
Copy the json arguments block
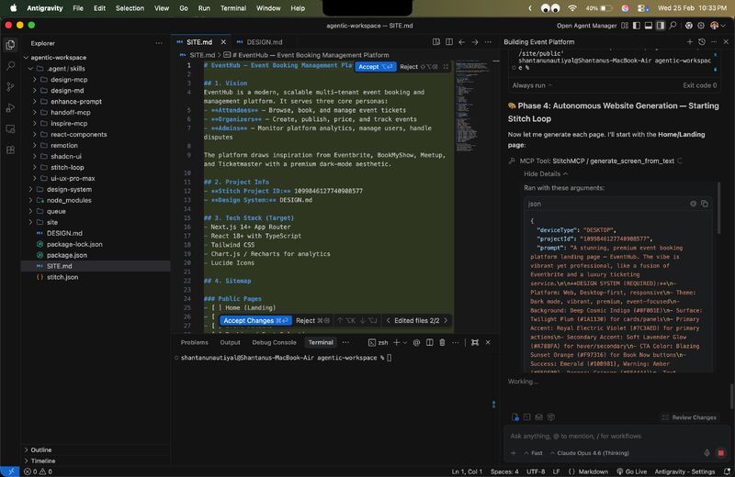pyautogui.click(x=705, y=204)
